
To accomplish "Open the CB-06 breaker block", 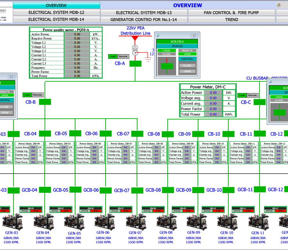I will (x=106, y=134).
